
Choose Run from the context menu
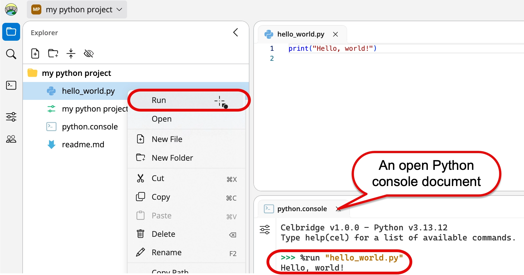point(187,100)
